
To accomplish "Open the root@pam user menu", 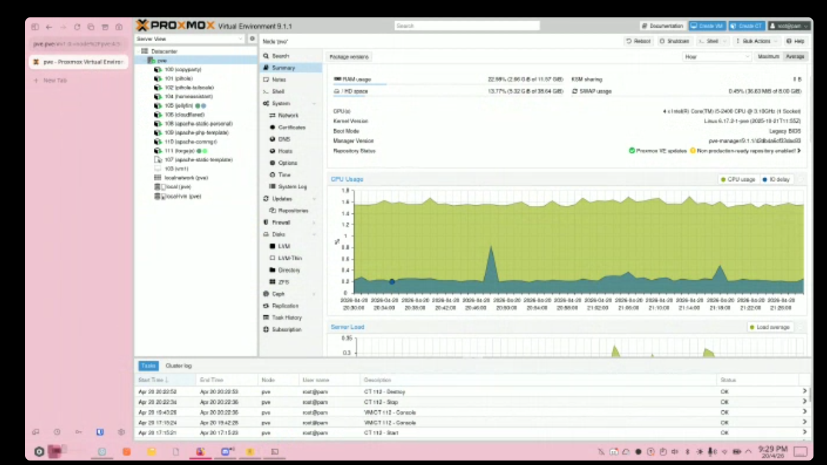I will click(789, 26).
